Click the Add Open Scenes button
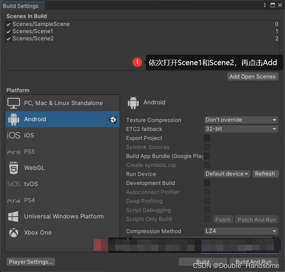Screen dimensions: 285x272 253,77
